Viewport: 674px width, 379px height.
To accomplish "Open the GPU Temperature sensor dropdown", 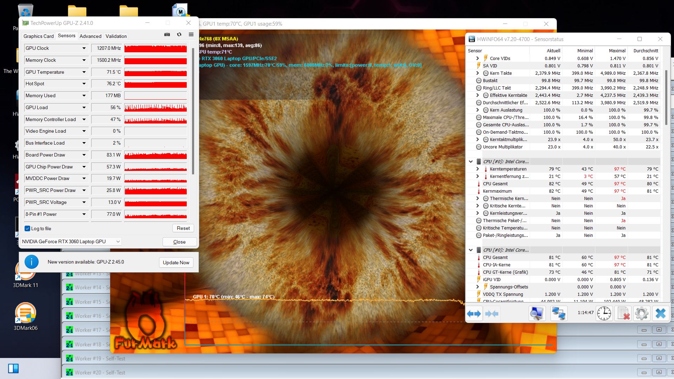I will (x=84, y=72).
